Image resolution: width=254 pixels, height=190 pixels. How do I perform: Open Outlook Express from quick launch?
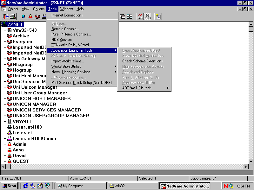pyautogui.click(x=33, y=186)
